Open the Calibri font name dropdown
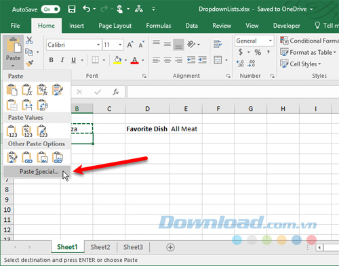Viewport: 339px width, 266px height. (98, 45)
